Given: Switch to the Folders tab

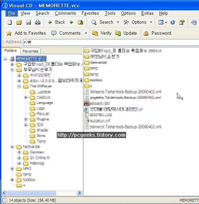Looking at the screenshot, I should pyautogui.click(x=11, y=50).
